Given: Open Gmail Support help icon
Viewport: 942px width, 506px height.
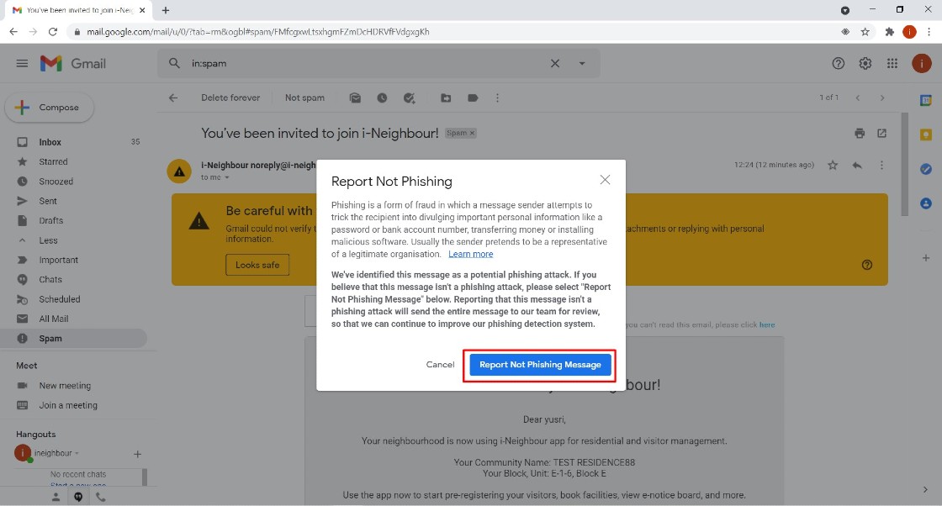Looking at the screenshot, I should click(x=838, y=63).
